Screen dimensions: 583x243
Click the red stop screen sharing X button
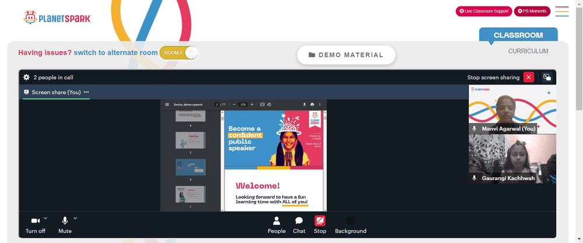528,78
